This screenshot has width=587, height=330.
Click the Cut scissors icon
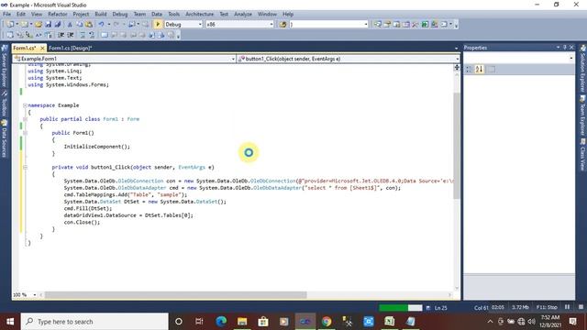tap(70, 25)
